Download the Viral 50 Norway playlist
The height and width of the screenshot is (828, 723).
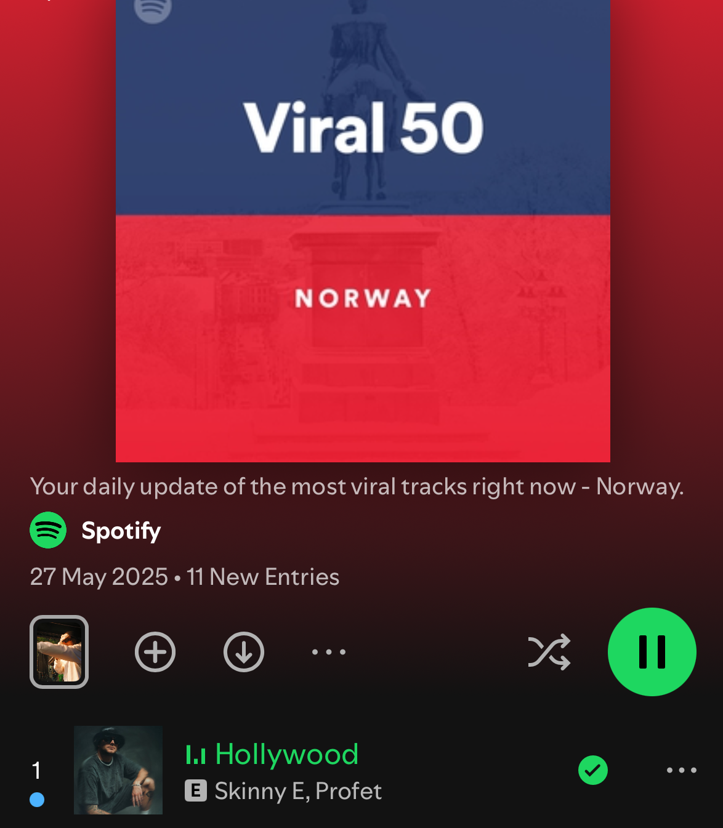[244, 652]
